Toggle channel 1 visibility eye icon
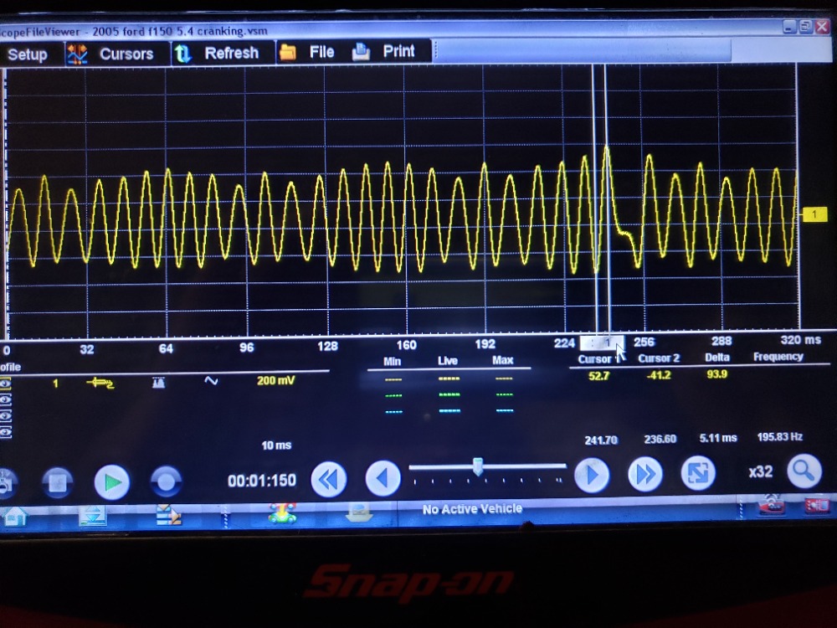This screenshot has width=837, height=628. pyautogui.click(x=7, y=383)
